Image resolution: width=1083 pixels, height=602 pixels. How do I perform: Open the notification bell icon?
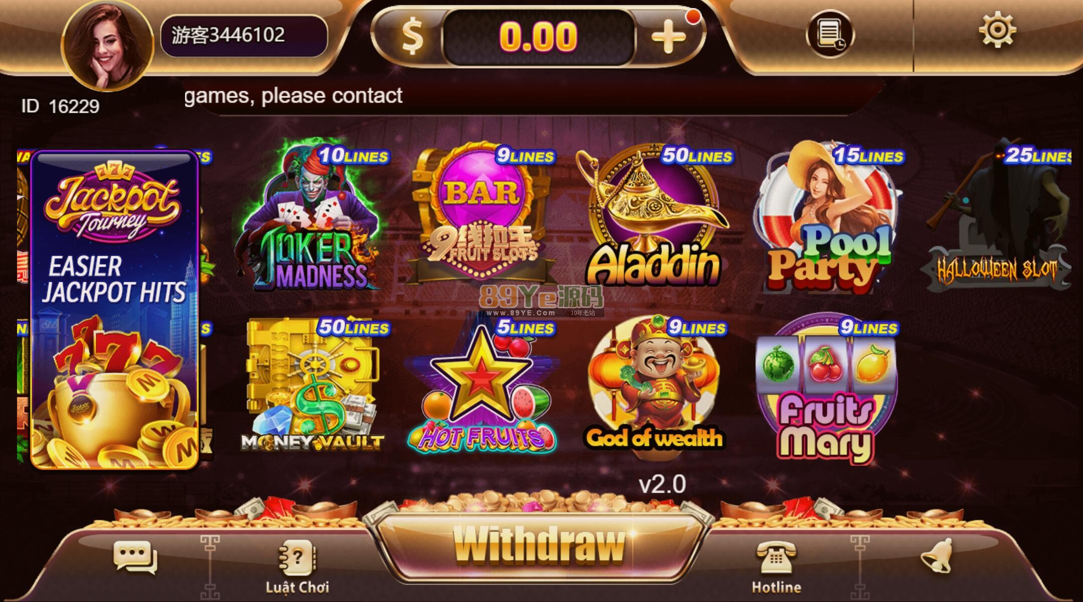(x=937, y=555)
